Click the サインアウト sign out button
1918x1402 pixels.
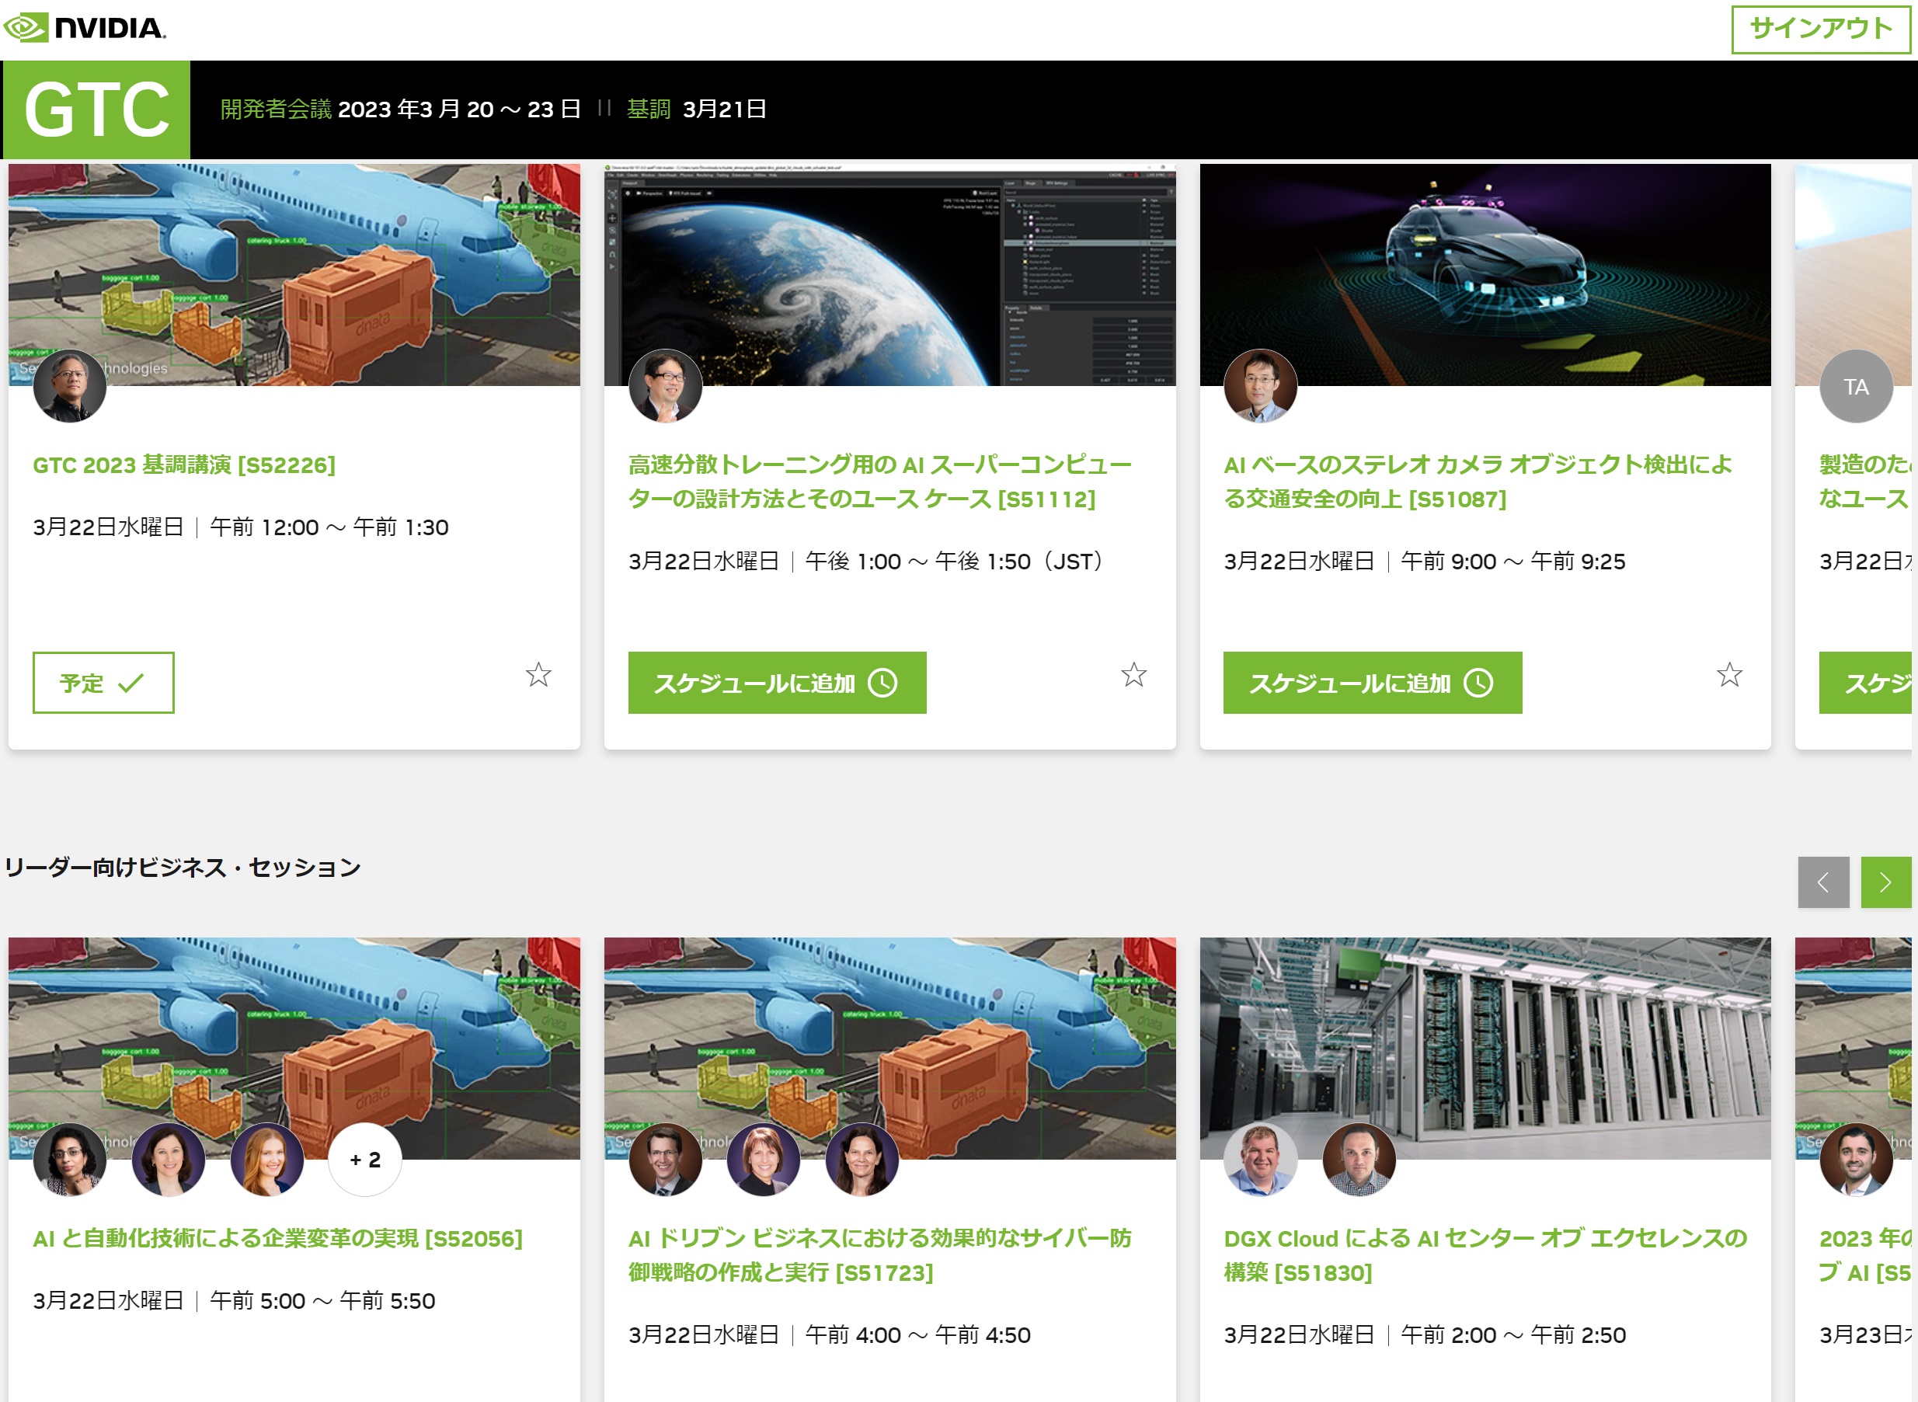(1820, 29)
